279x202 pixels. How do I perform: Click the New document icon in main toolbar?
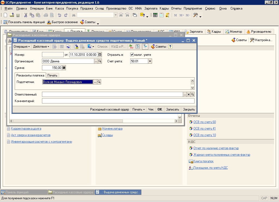pyautogui.click(x=5, y=15)
